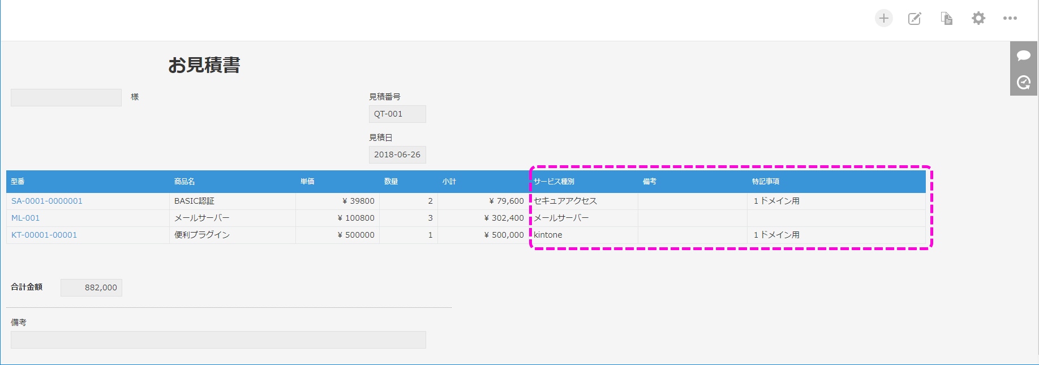
Task: Click the 2018-06-26 quote date field
Action: coord(397,154)
